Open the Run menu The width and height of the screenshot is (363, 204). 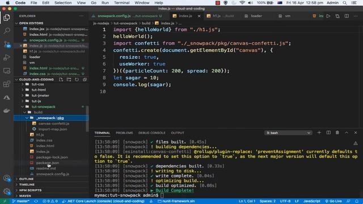click(x=105, y=3)
